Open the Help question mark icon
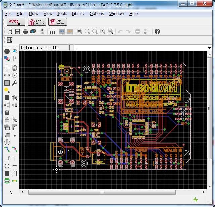 pos(157,31)
